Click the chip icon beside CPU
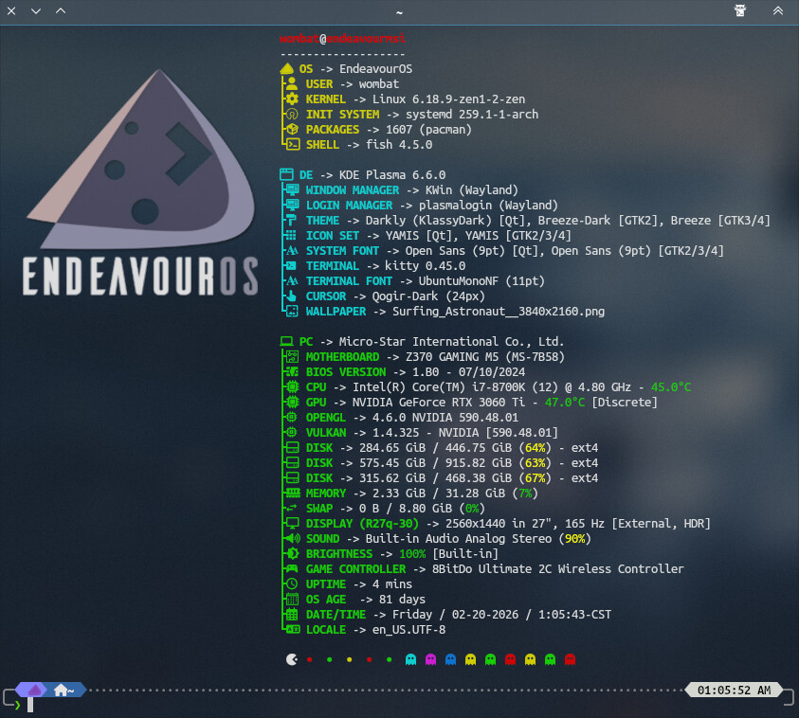 tap(292, 387)
